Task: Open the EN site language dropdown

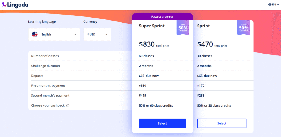Action: click(274, 5)
